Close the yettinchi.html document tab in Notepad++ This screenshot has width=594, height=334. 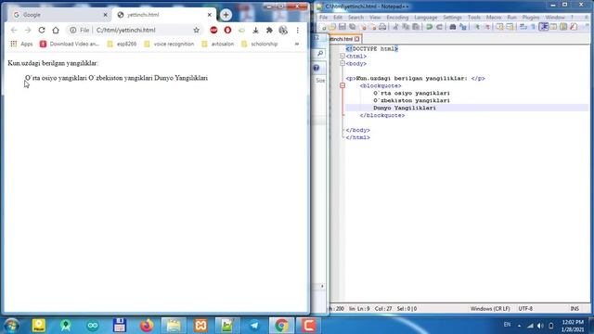pos(356,39)
